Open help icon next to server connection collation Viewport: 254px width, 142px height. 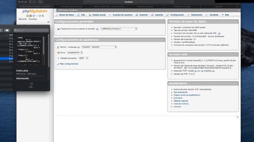point(97,29)
